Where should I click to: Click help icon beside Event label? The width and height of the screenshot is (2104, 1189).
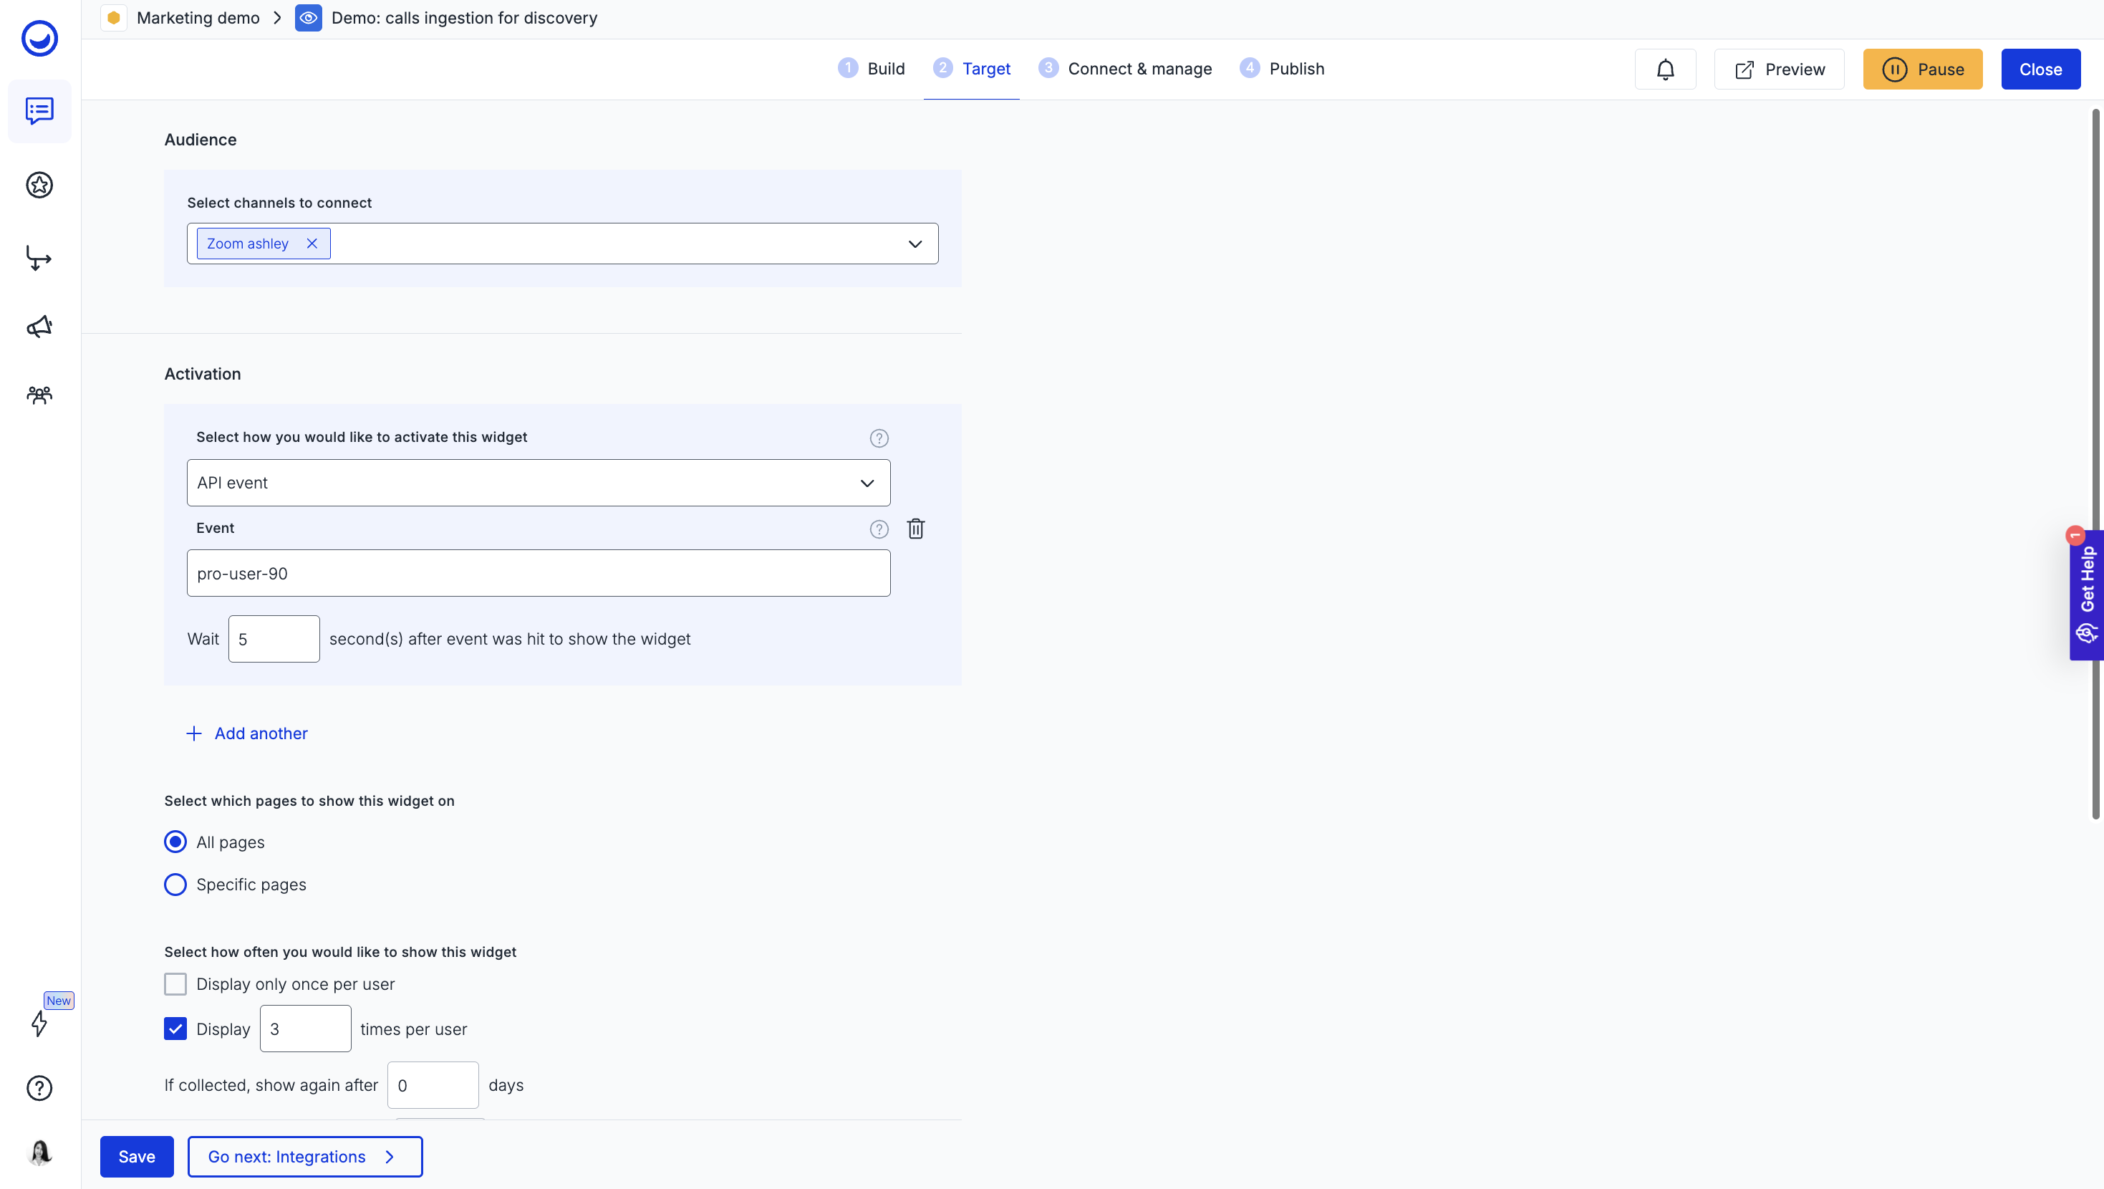(879, 529)
